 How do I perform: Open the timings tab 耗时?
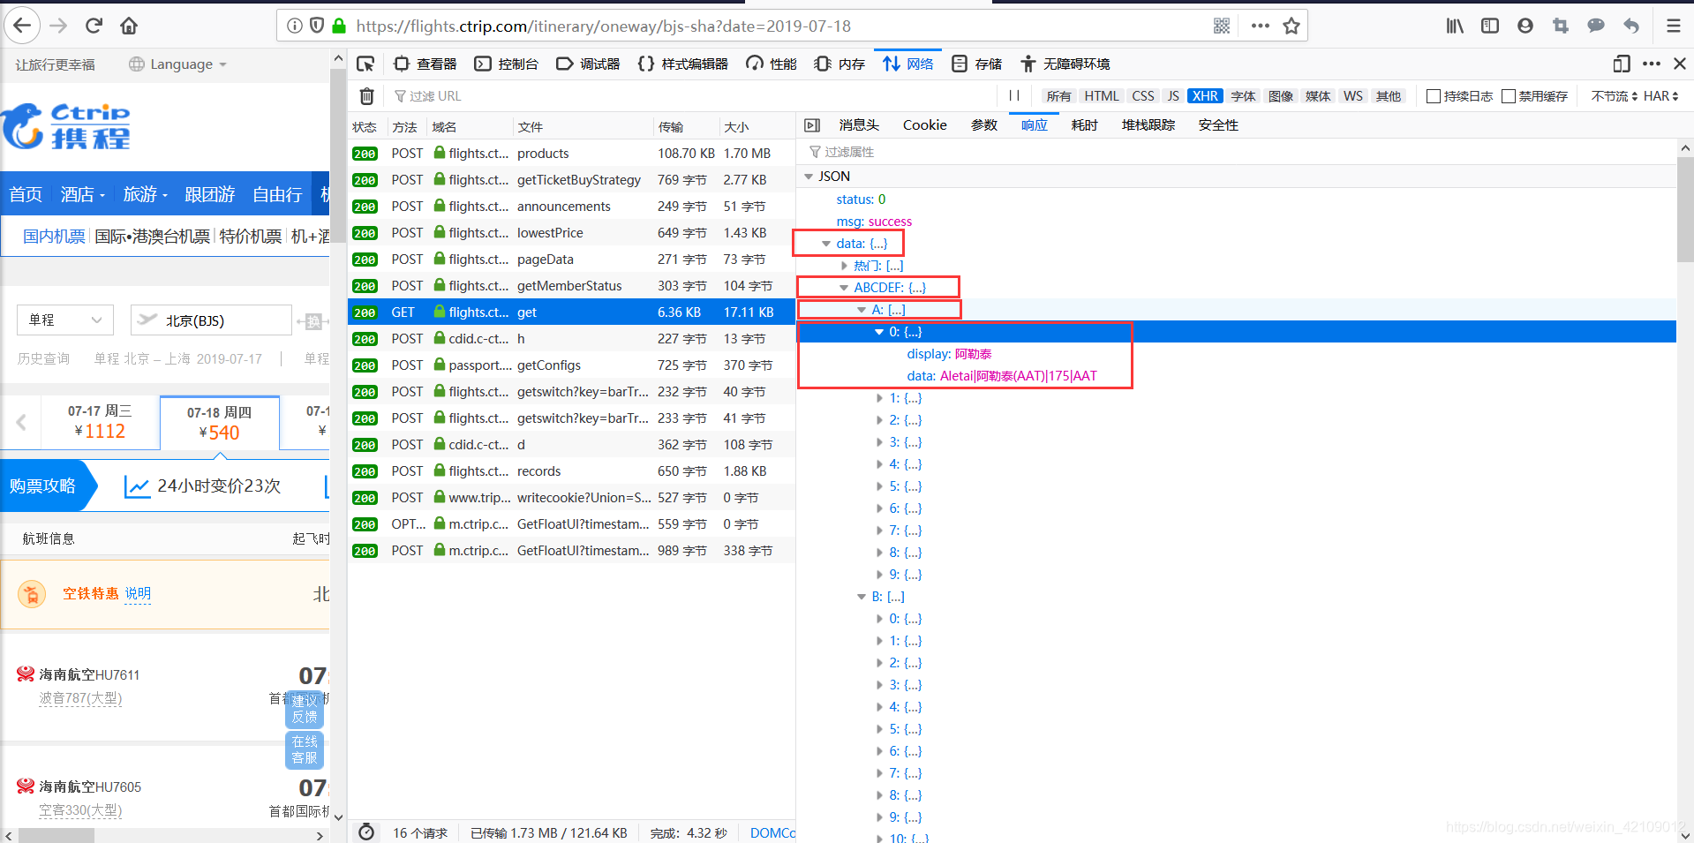tap(1084, 125)
